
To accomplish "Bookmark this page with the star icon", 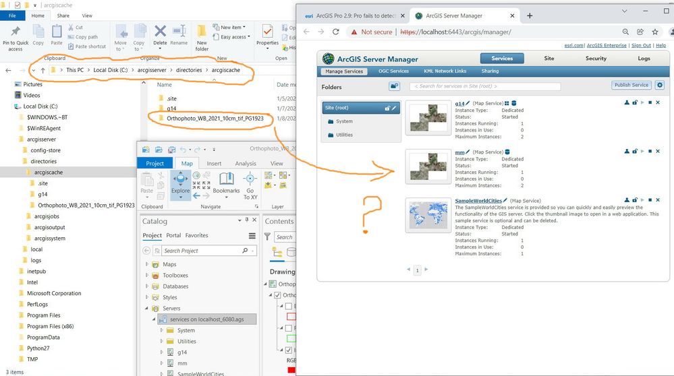I will coord(654,32).
